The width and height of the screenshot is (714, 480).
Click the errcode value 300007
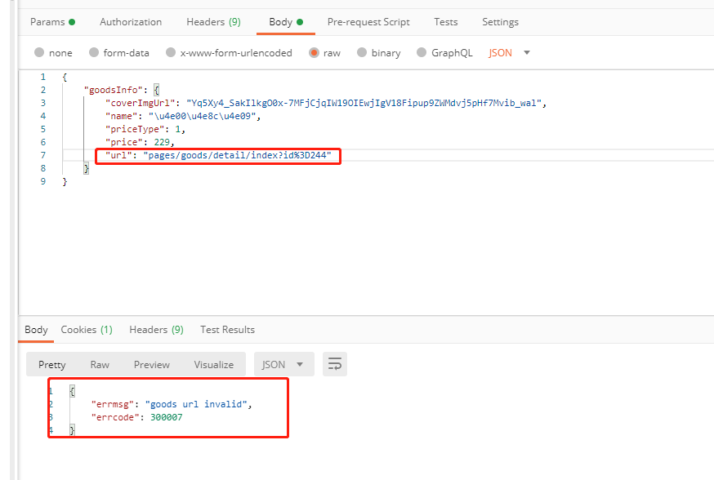[x=167, y=417]
